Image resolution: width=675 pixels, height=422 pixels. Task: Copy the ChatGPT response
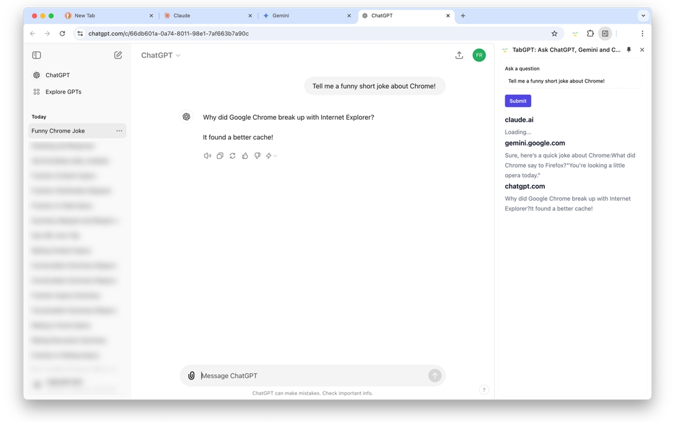220,156
